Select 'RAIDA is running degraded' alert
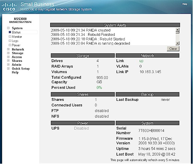 pyautogui.click(x=91, y=44)
